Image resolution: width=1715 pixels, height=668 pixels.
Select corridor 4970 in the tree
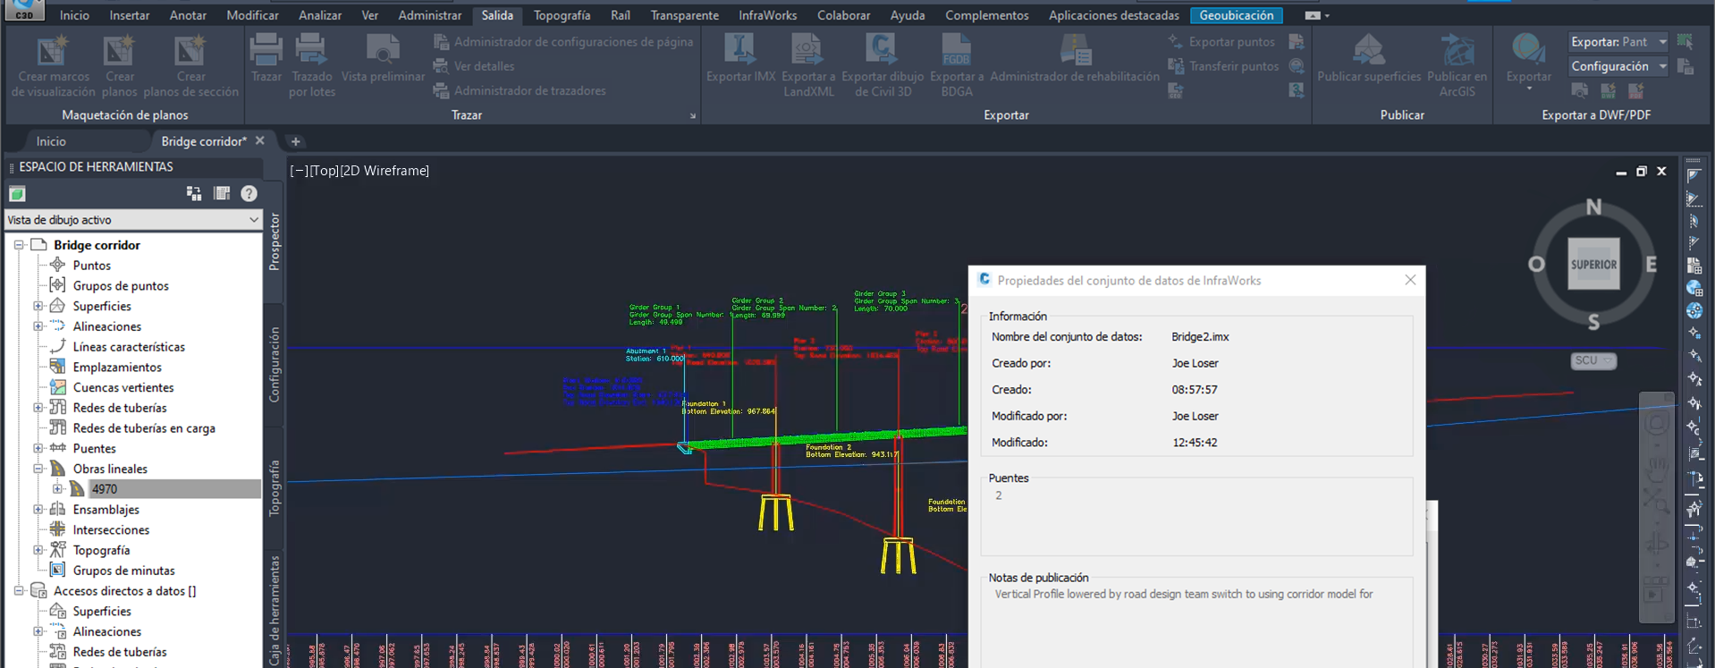pyautogui.click(x=105, y=489)
